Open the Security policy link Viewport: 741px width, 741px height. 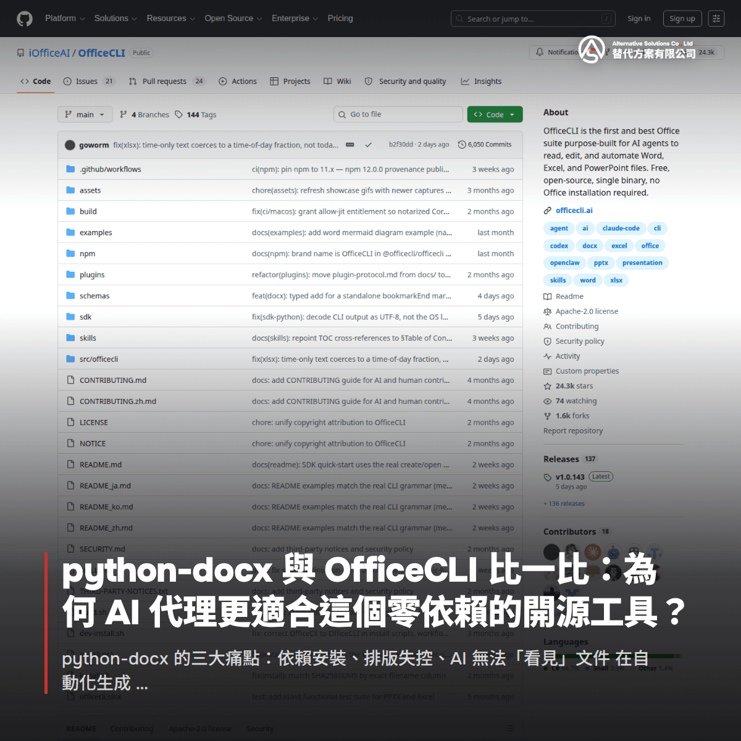click(x=574, y=341)
